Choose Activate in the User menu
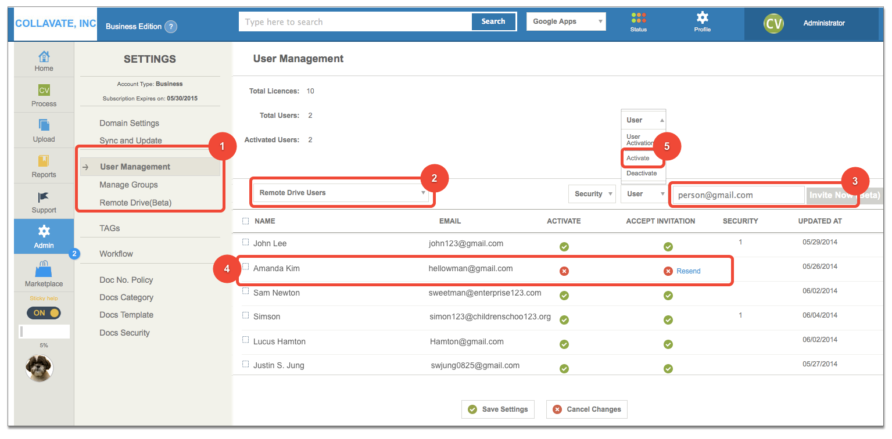Viewport: 892px width, 439px height. click(638, 158)
